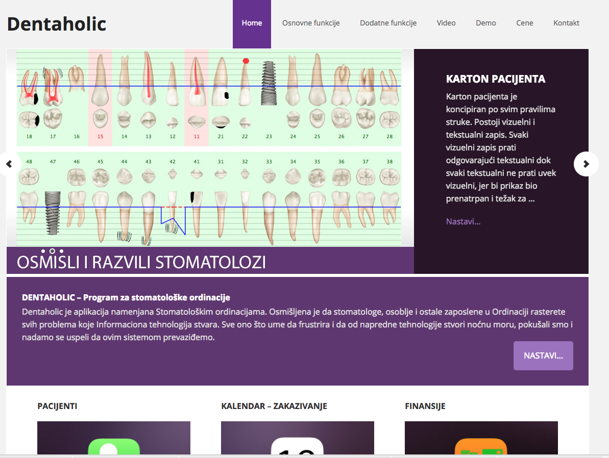The width and height of the screenshot is (609, 458).
Task: Open the Demo menu item
Action: tap(486, 23)
